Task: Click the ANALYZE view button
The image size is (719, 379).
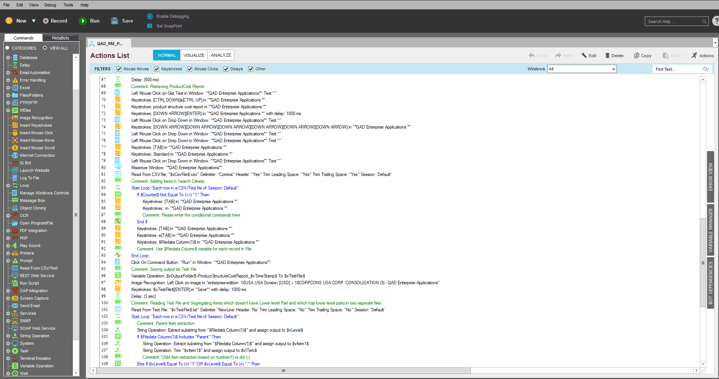Action: 221,55
